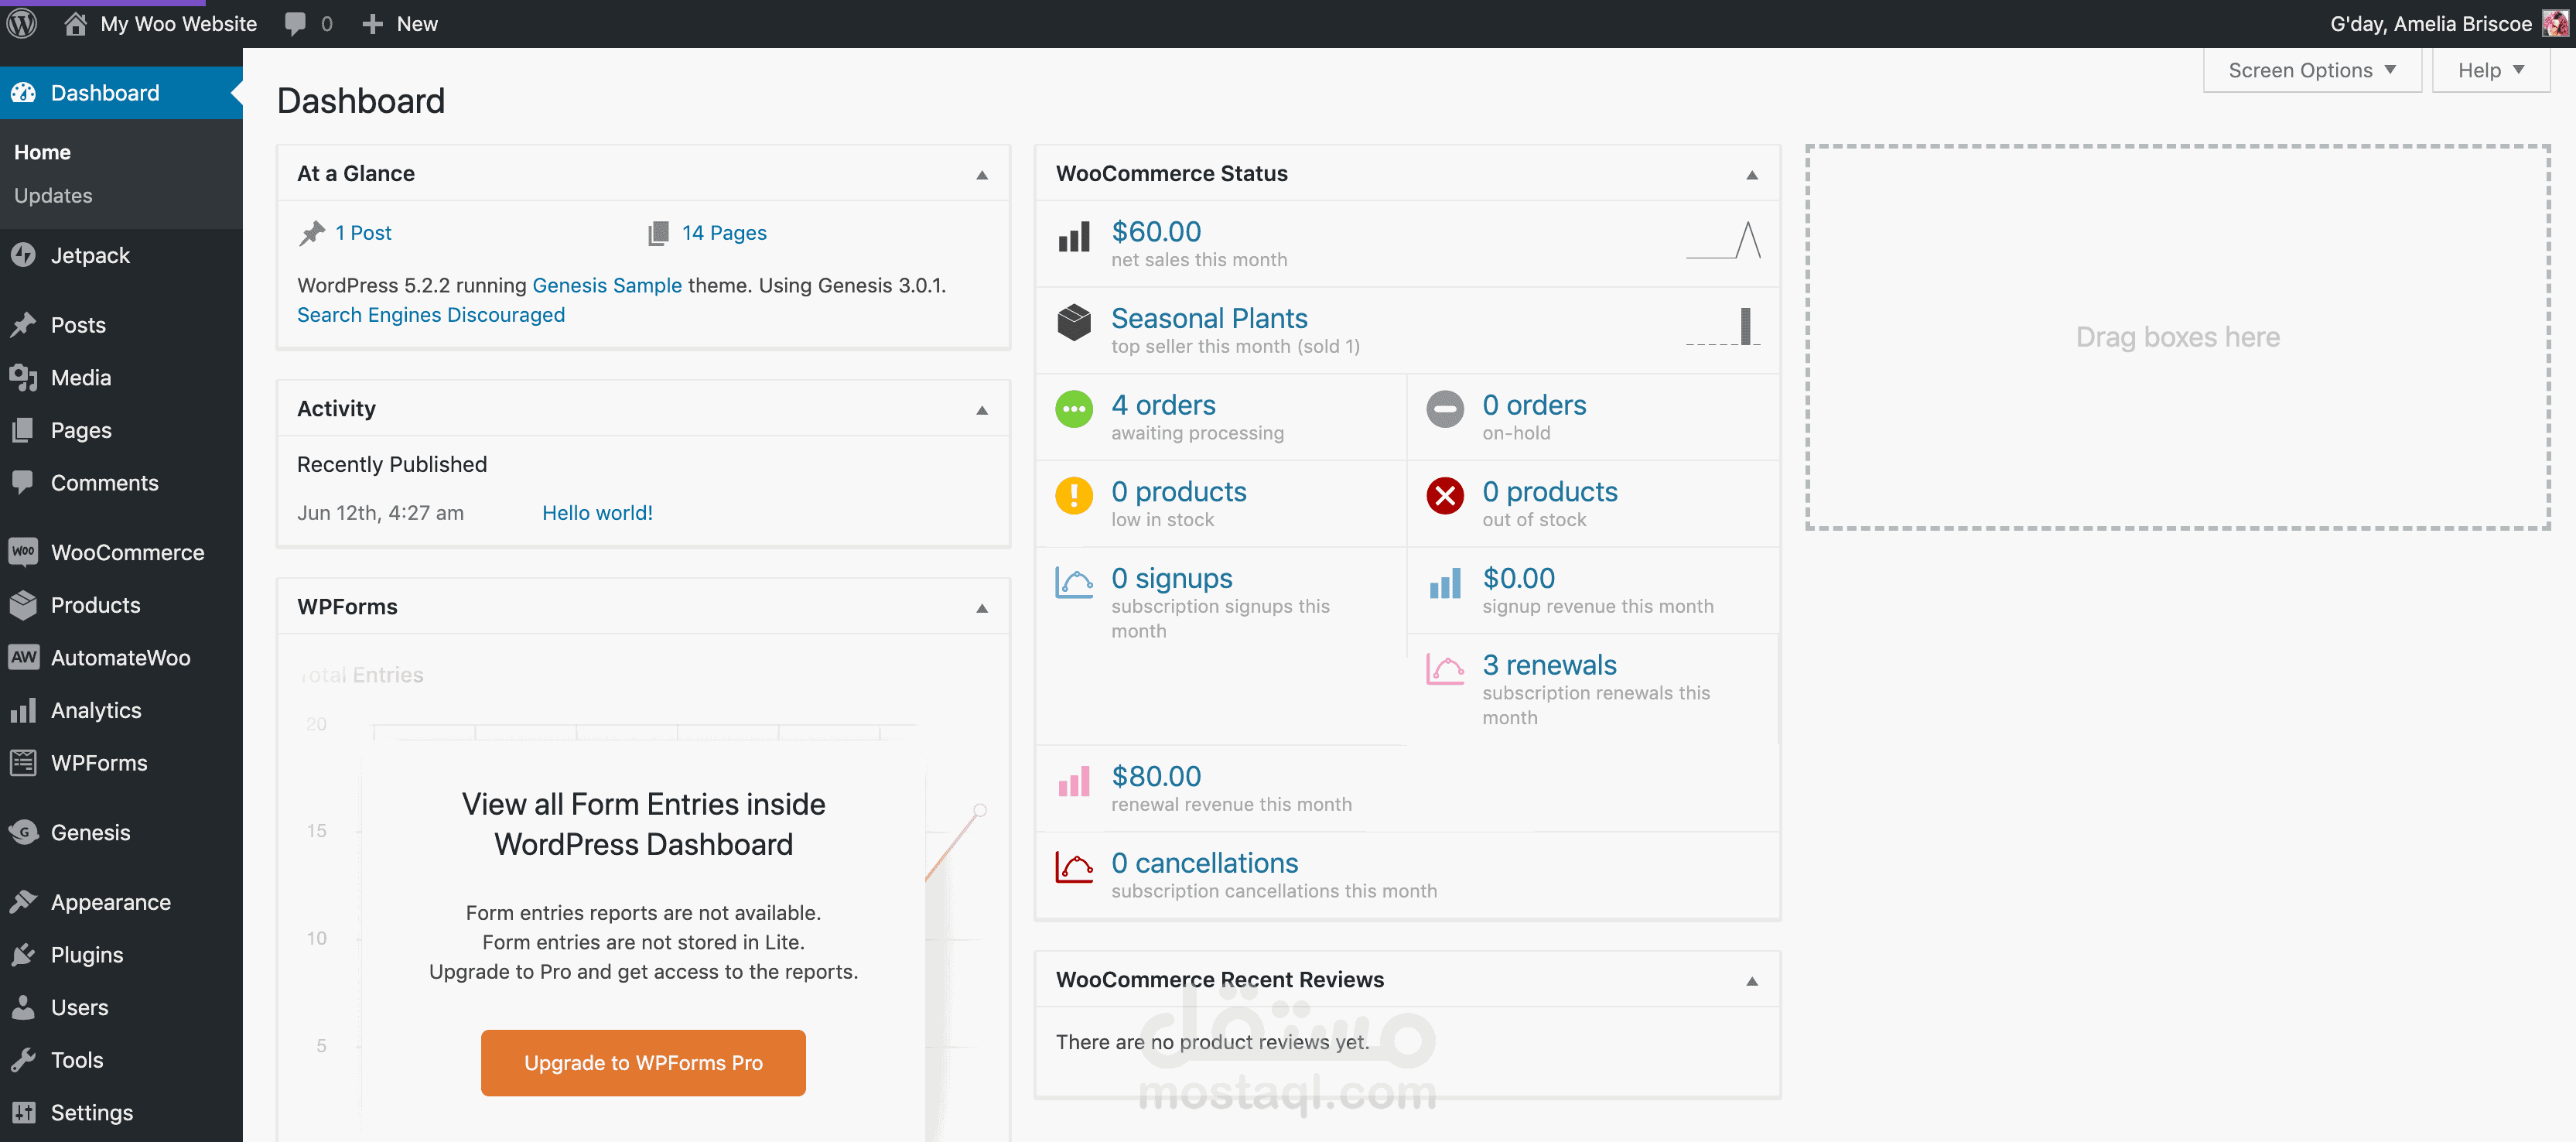Image resolution: width=2576 pixels, height=1142 pixels.
Task: Click the 0 signups link
Action: click(1171, 578)
